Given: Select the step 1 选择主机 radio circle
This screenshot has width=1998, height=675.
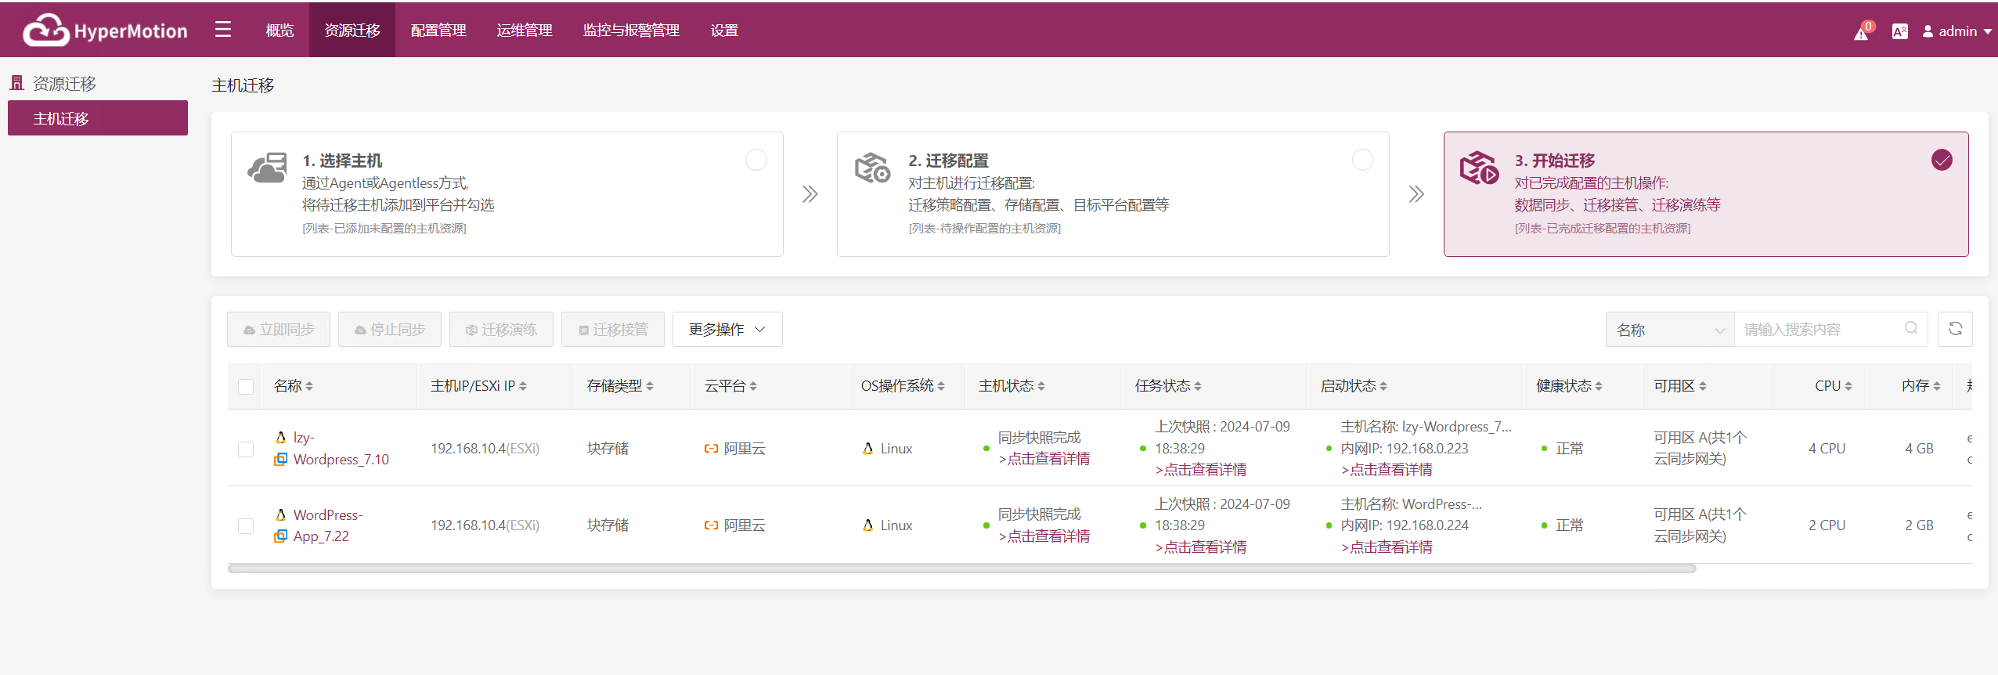Looking at the screenshot, I should click(x=756, y=160).
